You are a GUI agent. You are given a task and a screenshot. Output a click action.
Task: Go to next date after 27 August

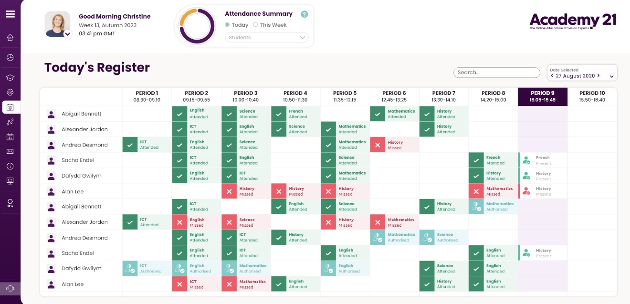598,76
